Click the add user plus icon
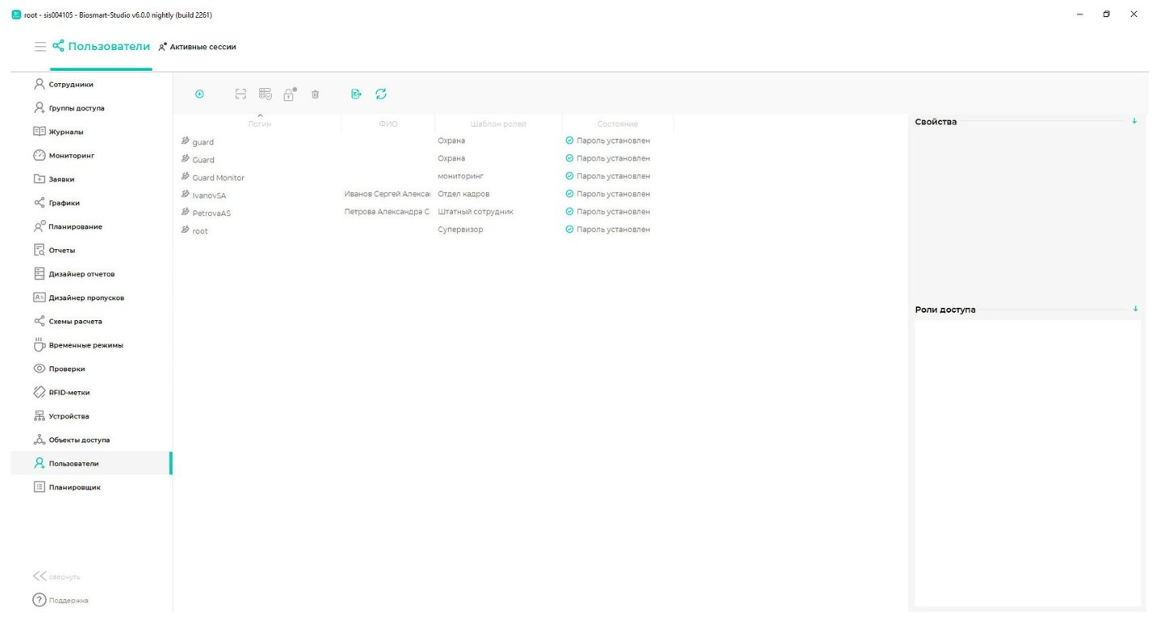Viewport: 1156px width, 629px height. click(x=199, y=95)
